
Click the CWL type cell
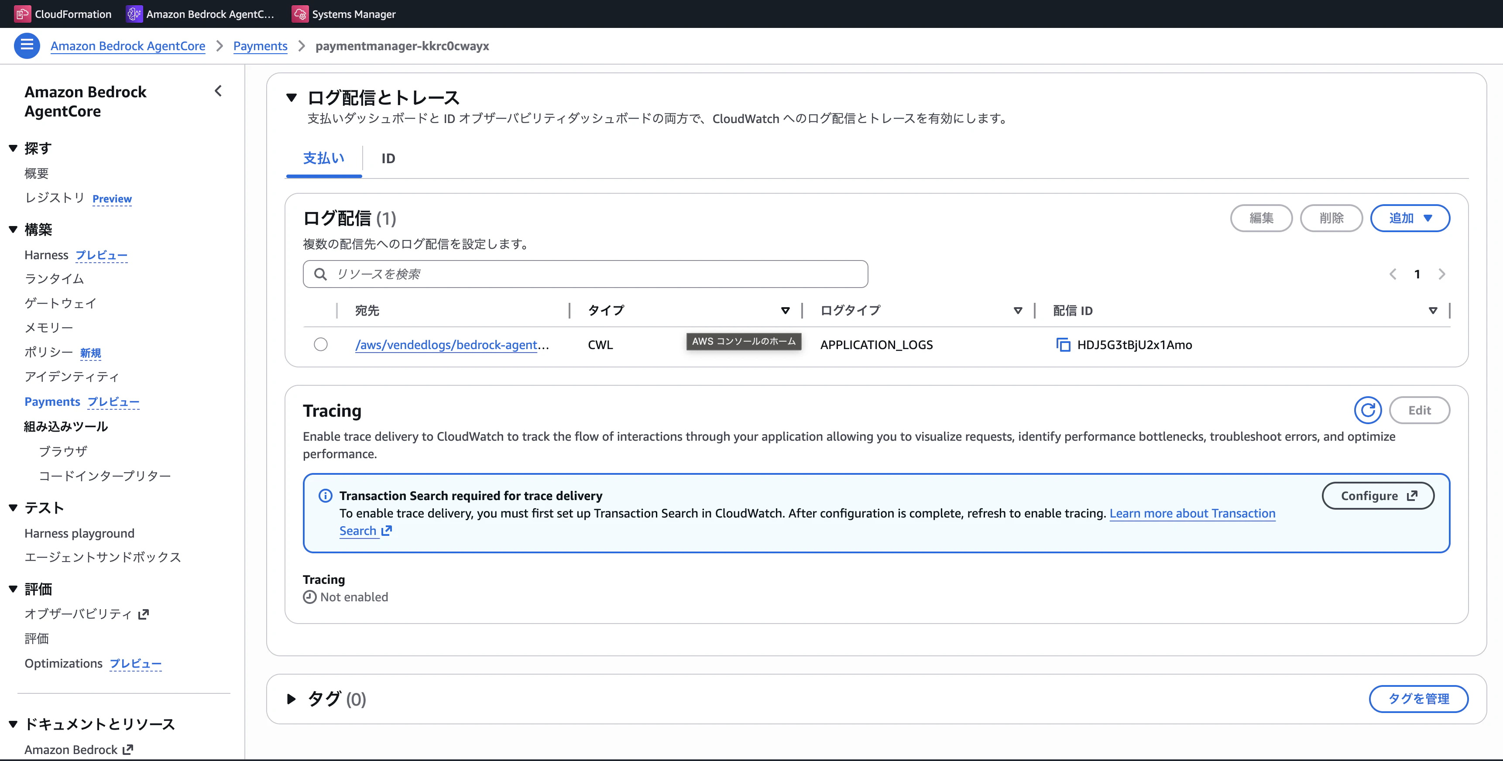(601, 345)
